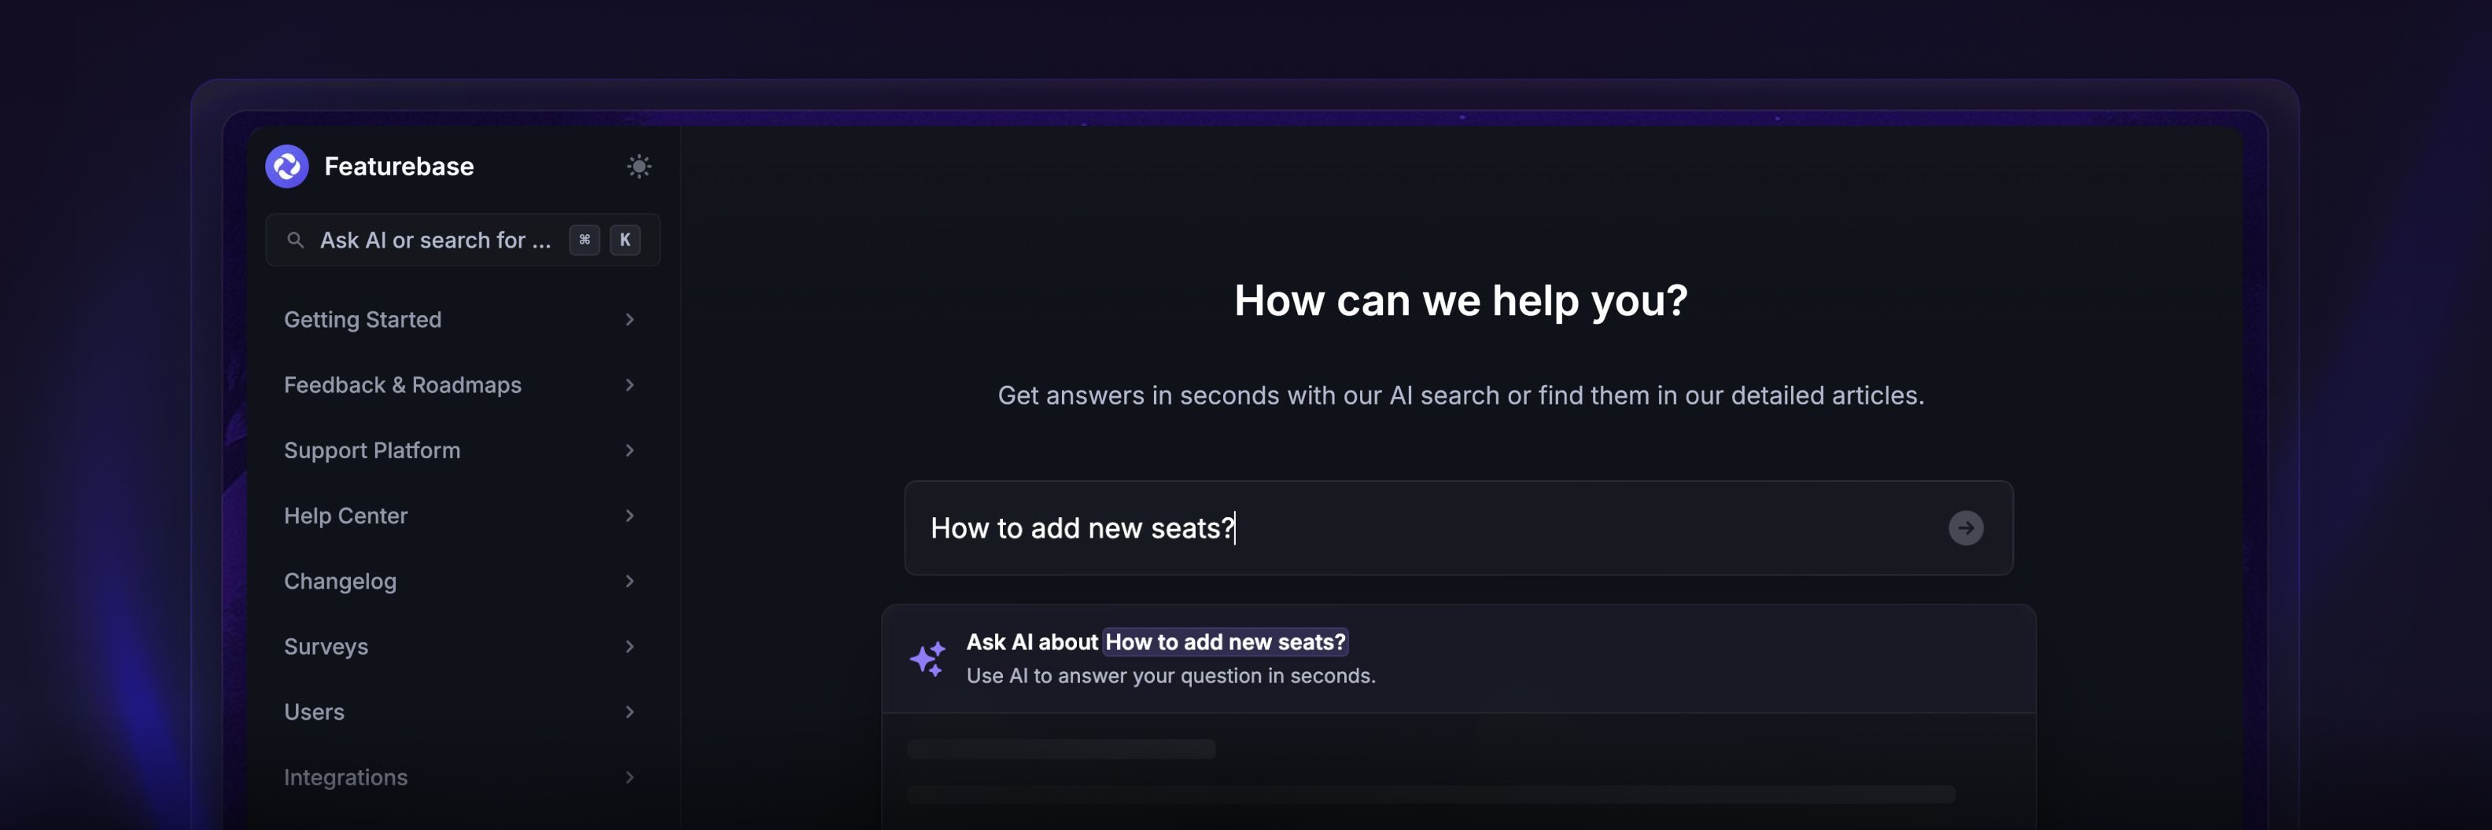This screenshot has height=830, width=2492.
Task: Expand the Feedback & Roadmaps chevron
Action: click(630, 384)
